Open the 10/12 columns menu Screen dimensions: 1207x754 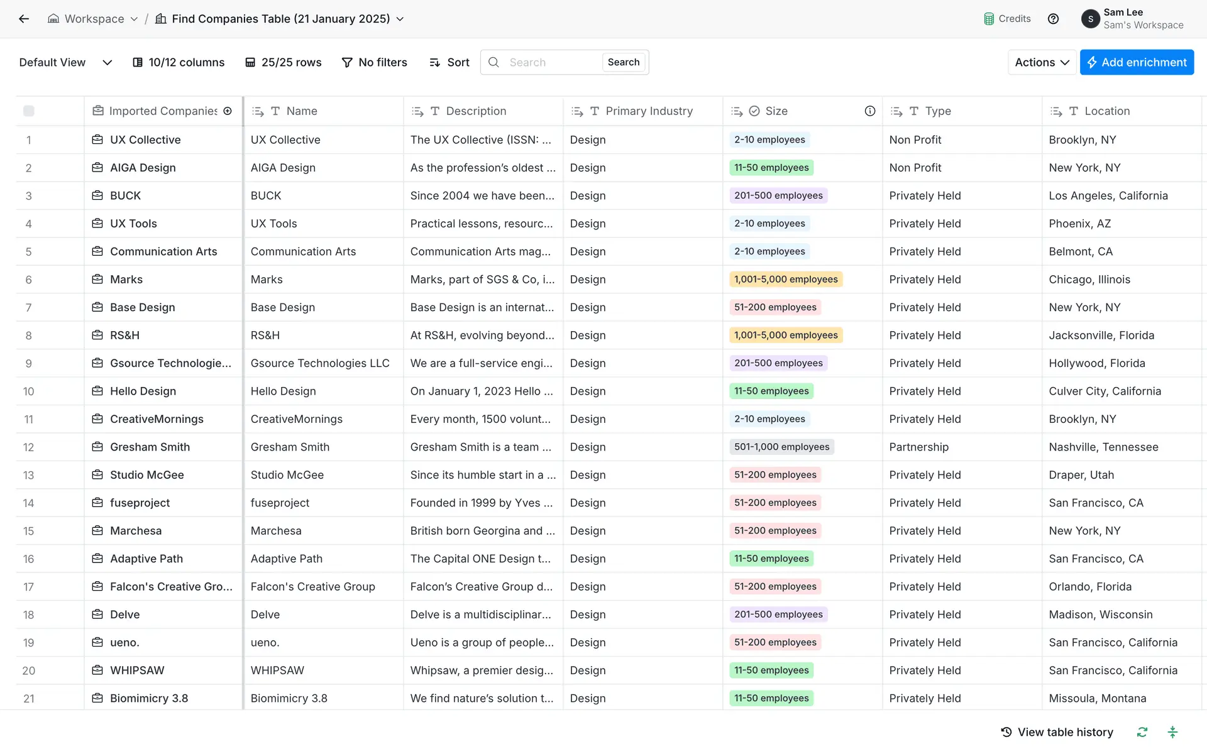click(x=179, y=62)
